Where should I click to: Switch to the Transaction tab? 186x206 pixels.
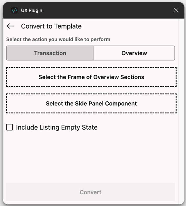[x=50, y=53]
